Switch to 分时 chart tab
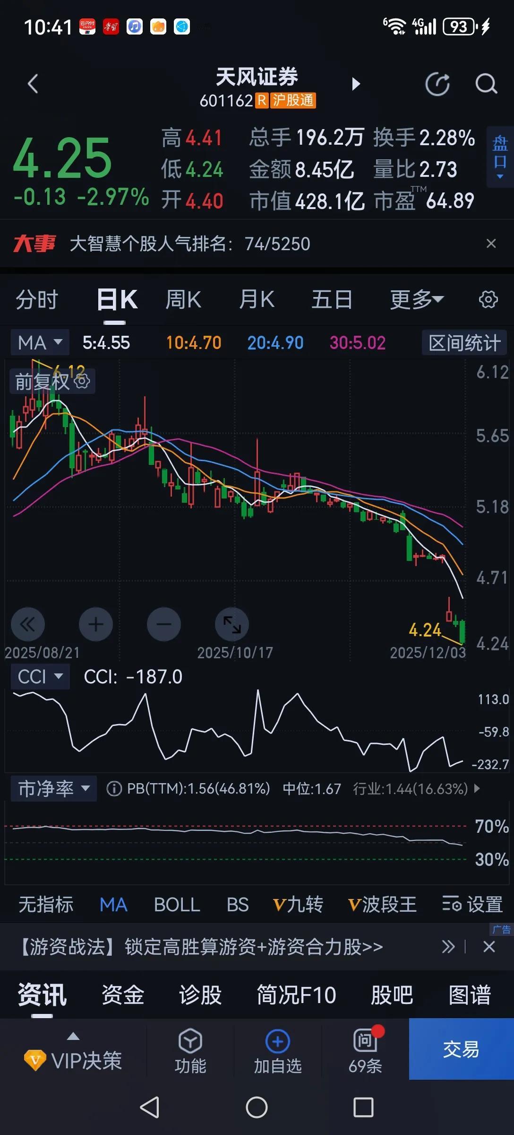The image size is (514, 1135). click(x=37, y=300)
